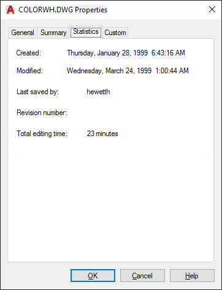Screen dimensions: 222x290
Task: Select the Statistics tab
Action: (x=86, y=32)
